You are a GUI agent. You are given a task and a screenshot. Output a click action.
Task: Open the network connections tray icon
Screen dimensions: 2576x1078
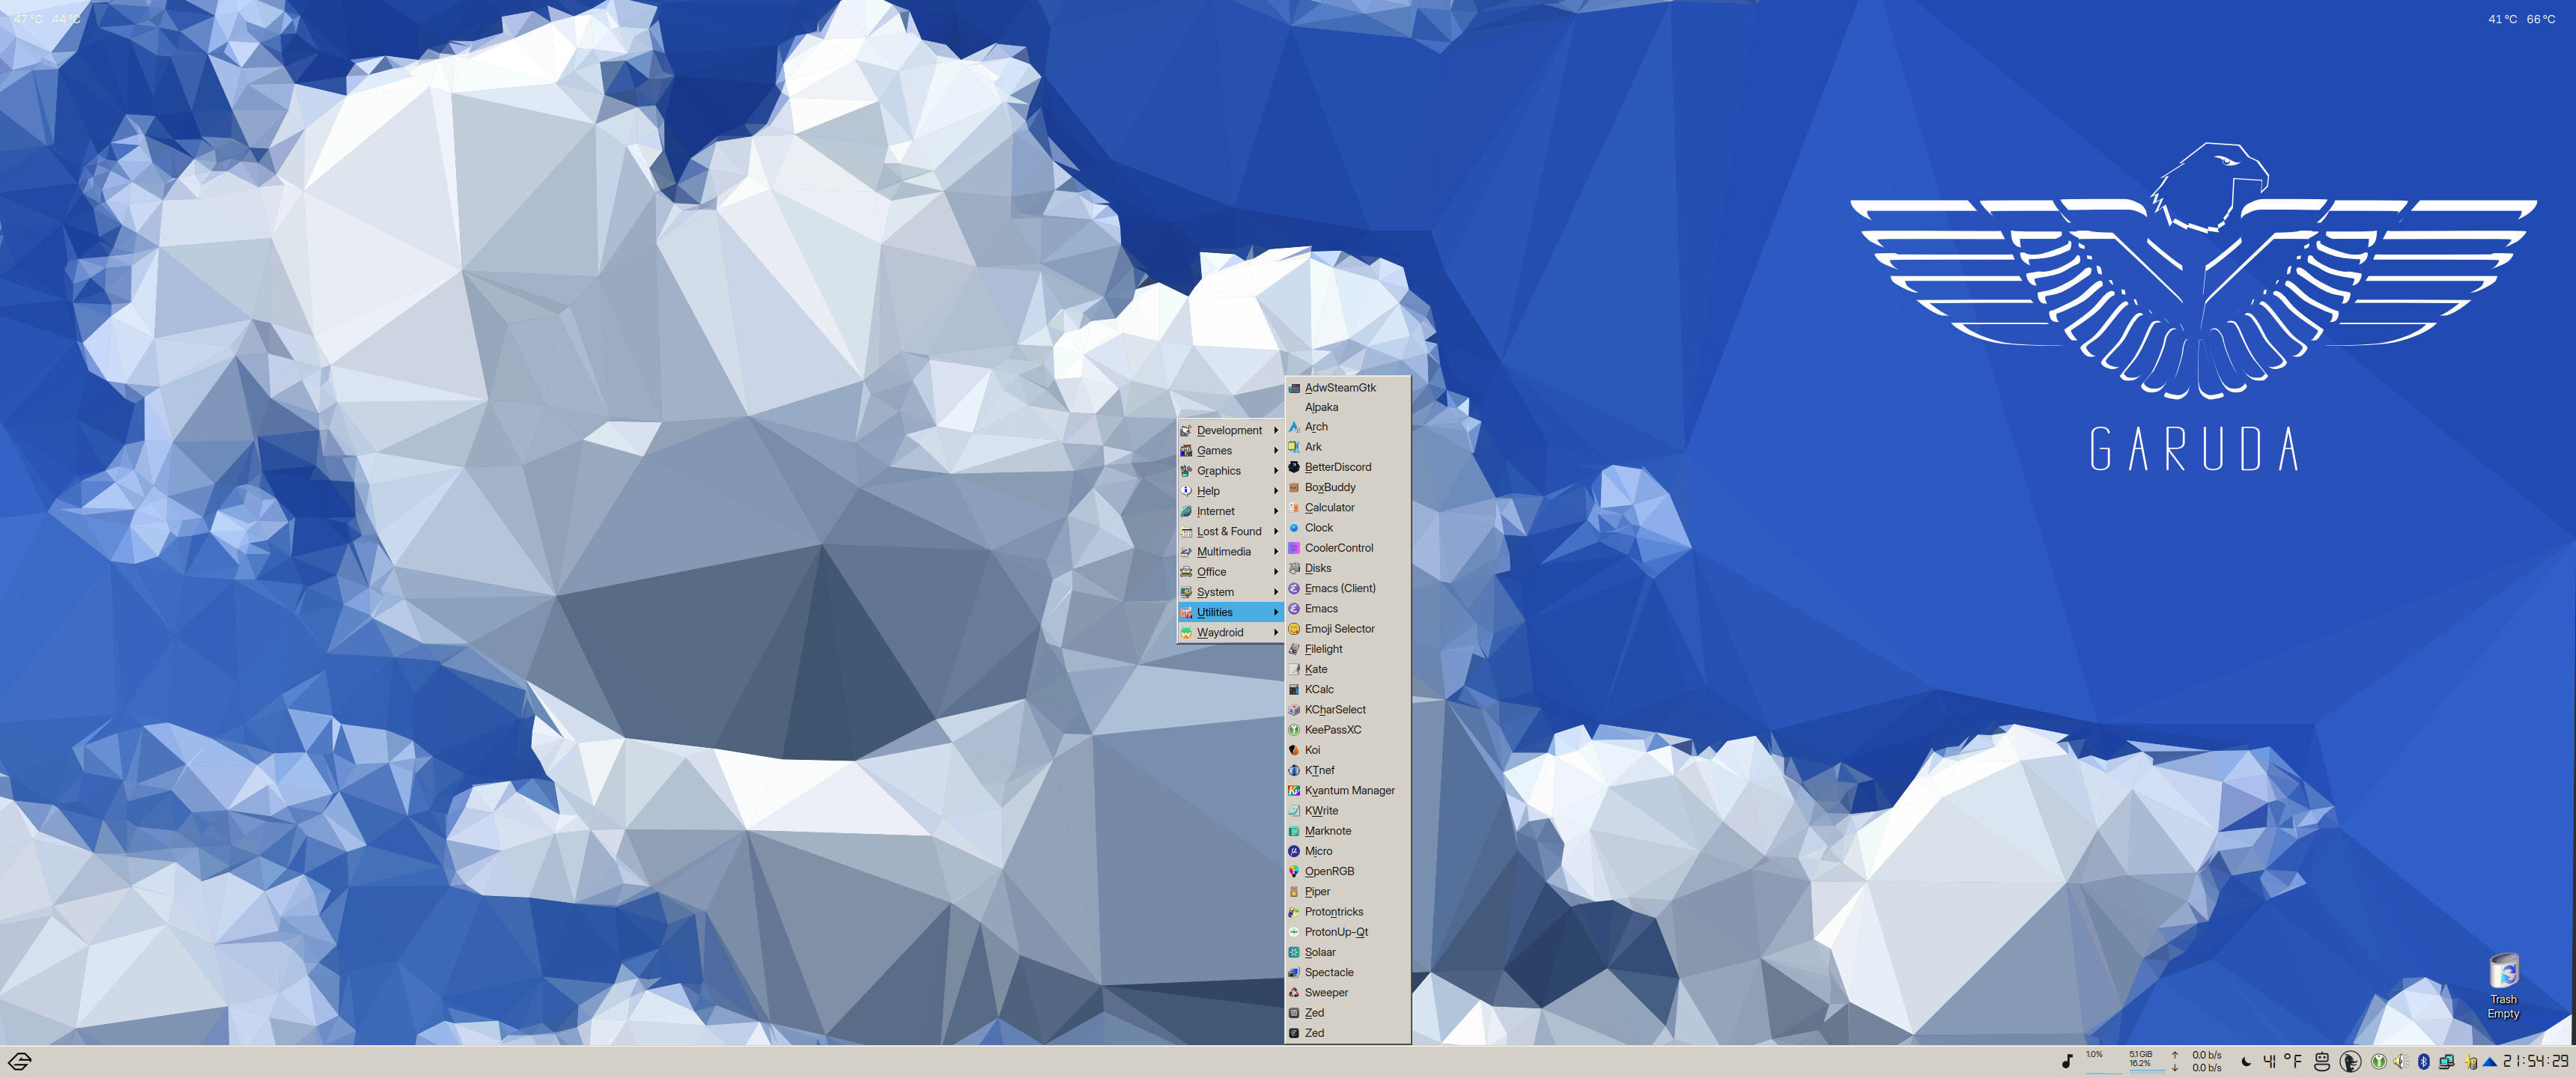pos(2446,1062)
